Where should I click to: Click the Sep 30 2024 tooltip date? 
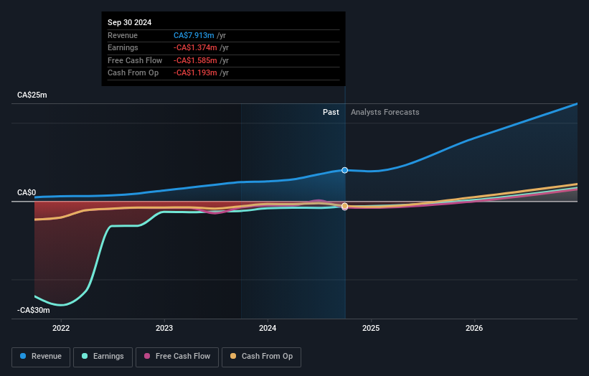coord(130,22)
